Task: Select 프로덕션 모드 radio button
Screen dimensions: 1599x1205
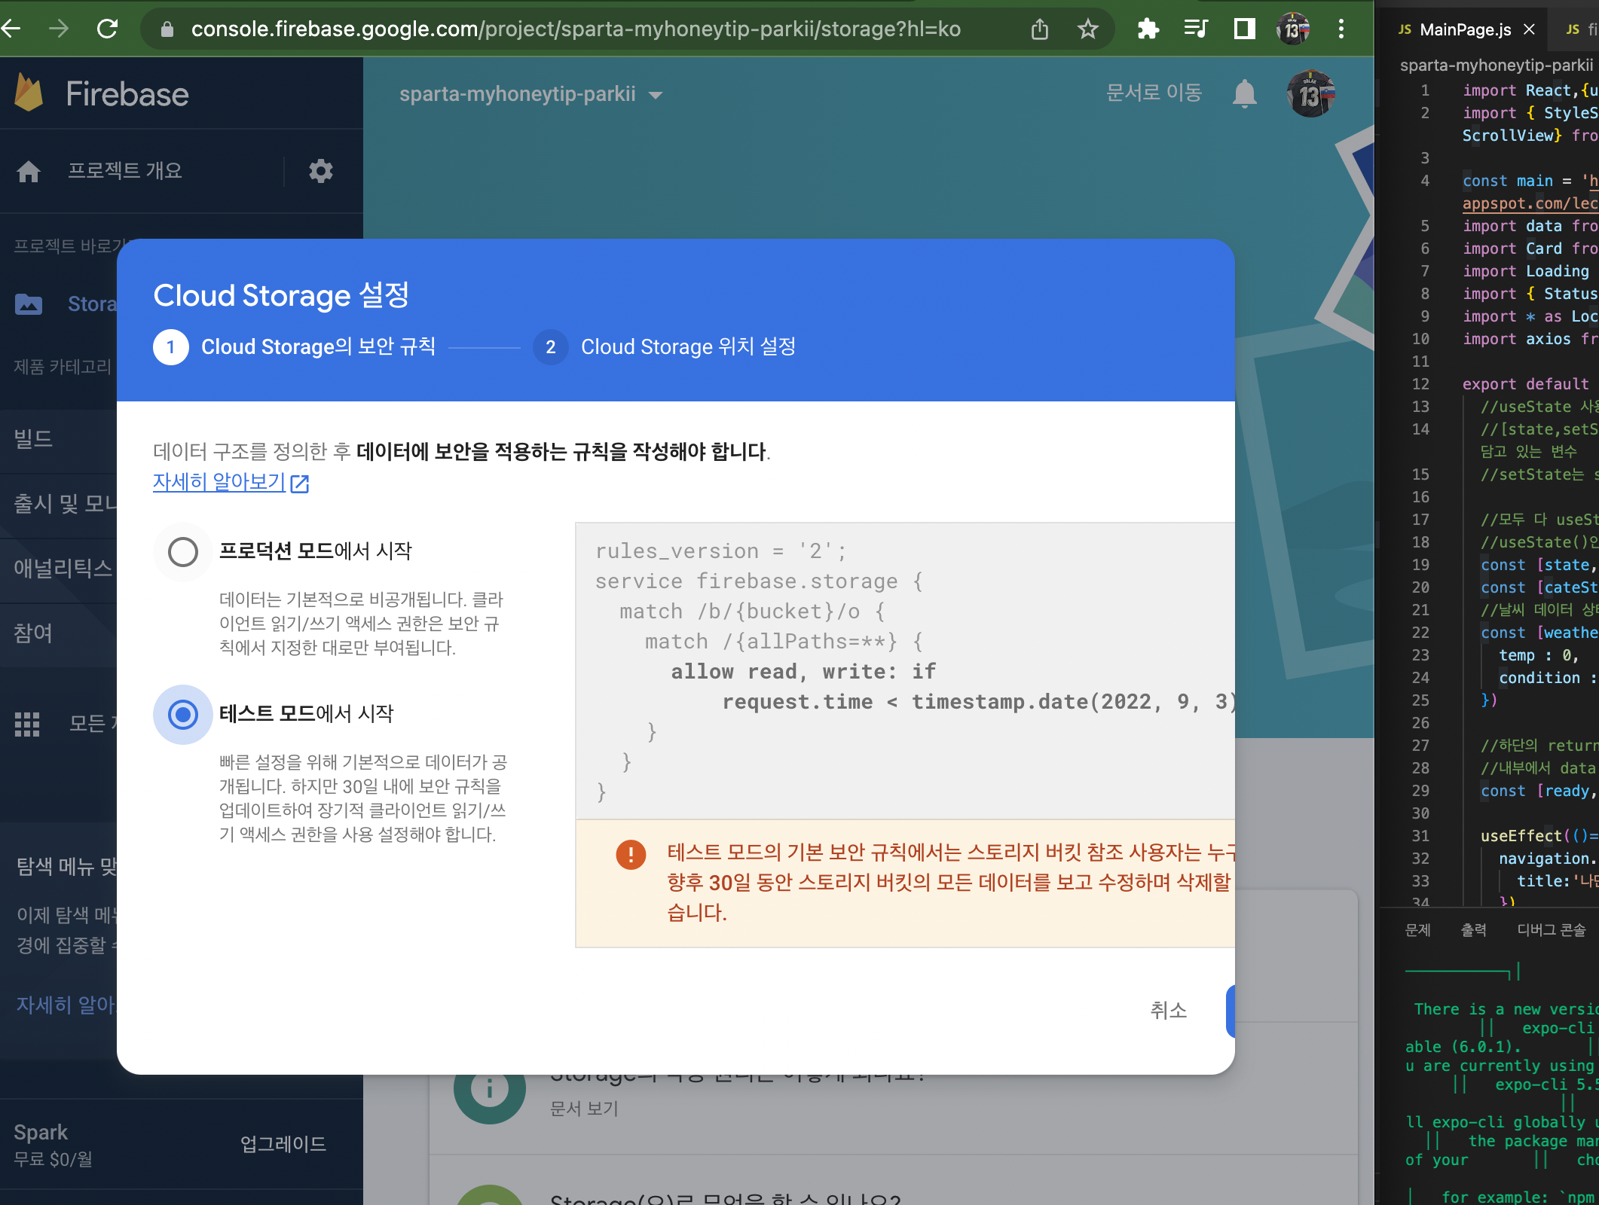Action: 182,551
